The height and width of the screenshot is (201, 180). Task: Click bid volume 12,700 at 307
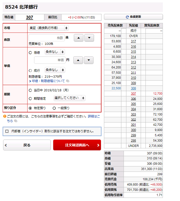pyautogui.click(x=158, y=94)
